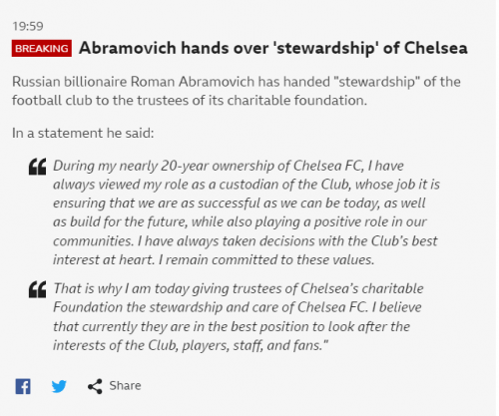Open the three-node share icon
Image resolution: width=499 pixels, height=416 pixels.
[x=95, y=386]
